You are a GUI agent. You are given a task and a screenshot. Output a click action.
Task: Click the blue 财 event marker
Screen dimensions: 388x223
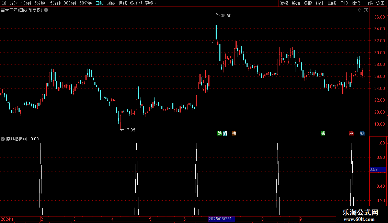click(x=362, y=133)
